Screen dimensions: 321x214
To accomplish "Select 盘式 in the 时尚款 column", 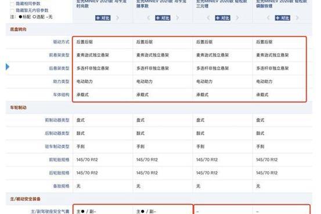I will pyautogui.click(x=81, y=120).
